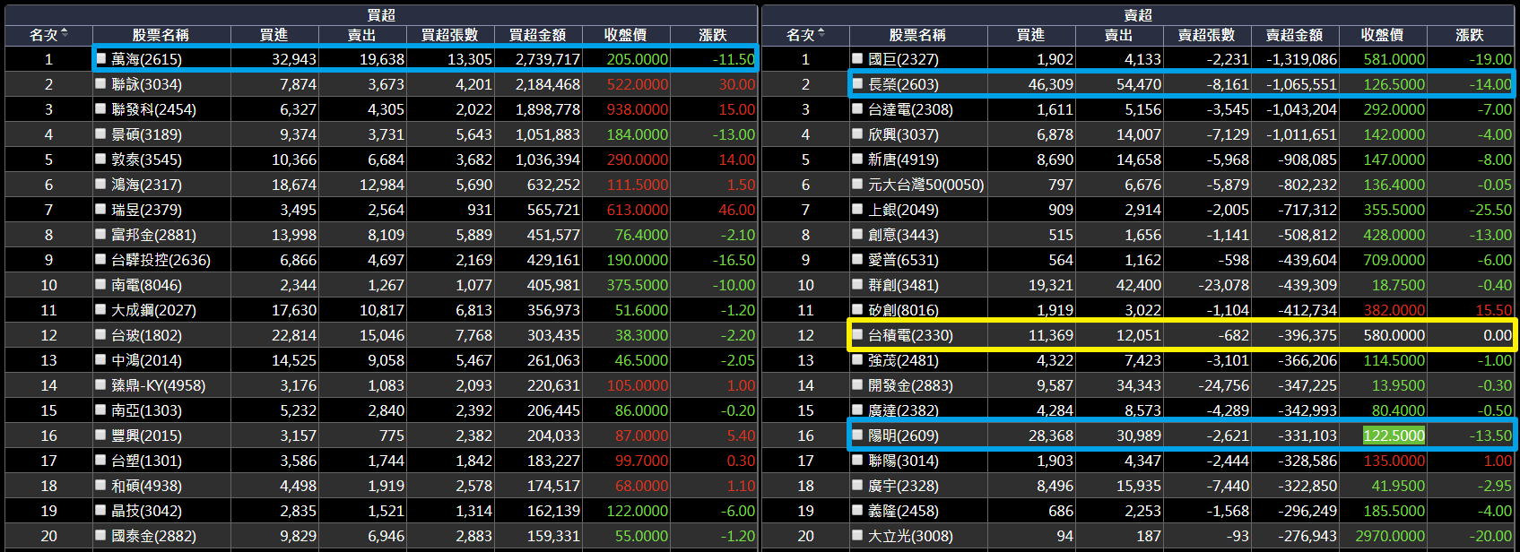1520x552 pixels.
Task: Open stock 敦泰(3545) row
Action: tap(146, 160)
